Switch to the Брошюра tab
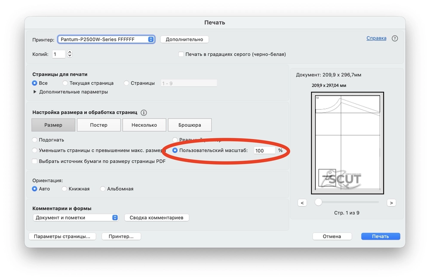Image resolution: width=430 pixels, height=280 pixels. pos(190,125)
